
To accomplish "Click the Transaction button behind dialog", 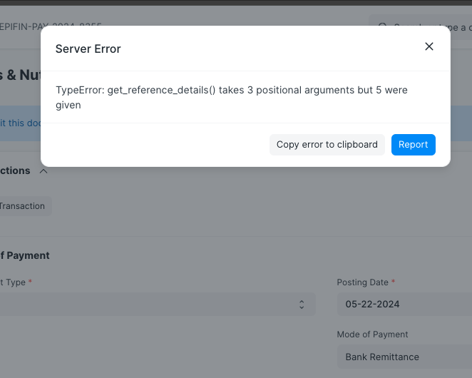I will tap(24, 206).
